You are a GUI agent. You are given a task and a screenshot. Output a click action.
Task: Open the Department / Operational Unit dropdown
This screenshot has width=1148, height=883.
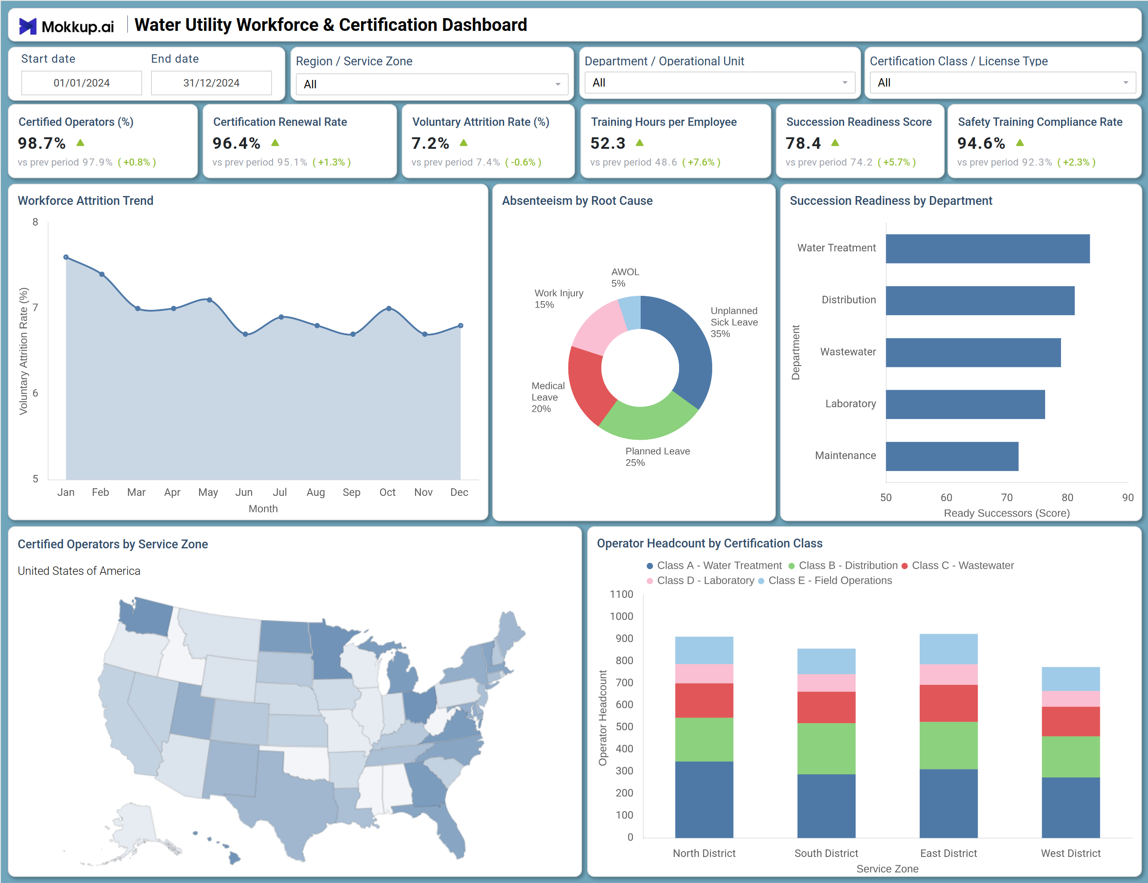[x=720, y=83]
